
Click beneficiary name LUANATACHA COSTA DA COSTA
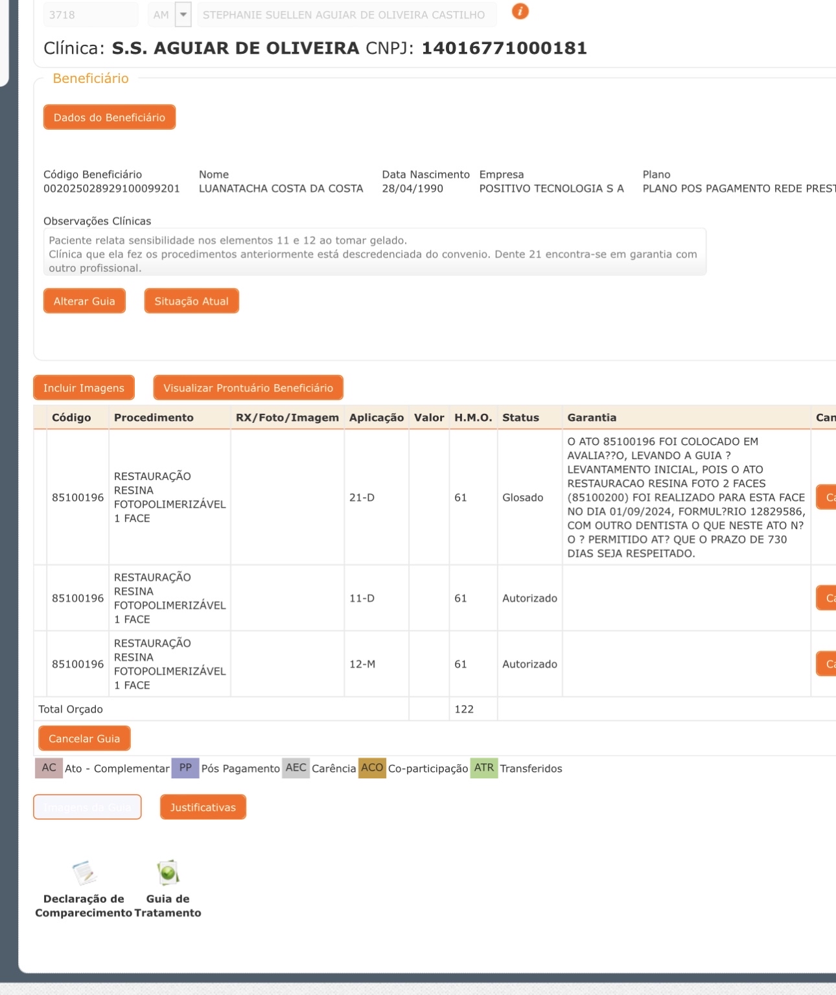point(281,189)
